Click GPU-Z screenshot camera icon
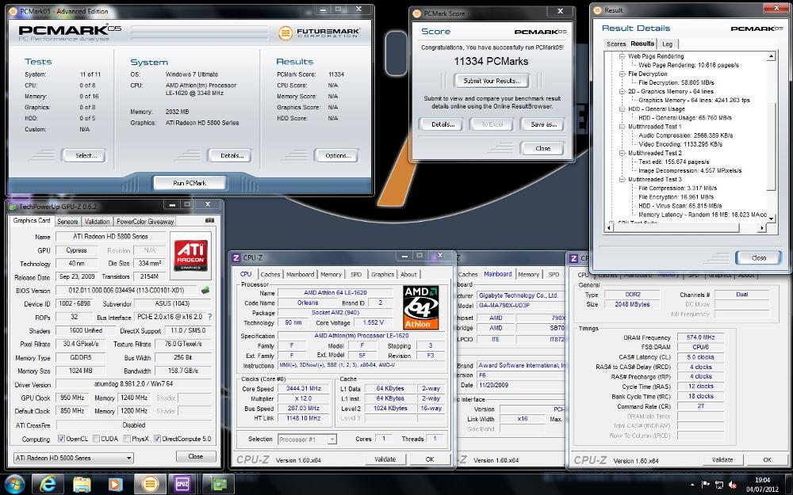This screenshot has width=793, height=495. click(x=209, y=221)
